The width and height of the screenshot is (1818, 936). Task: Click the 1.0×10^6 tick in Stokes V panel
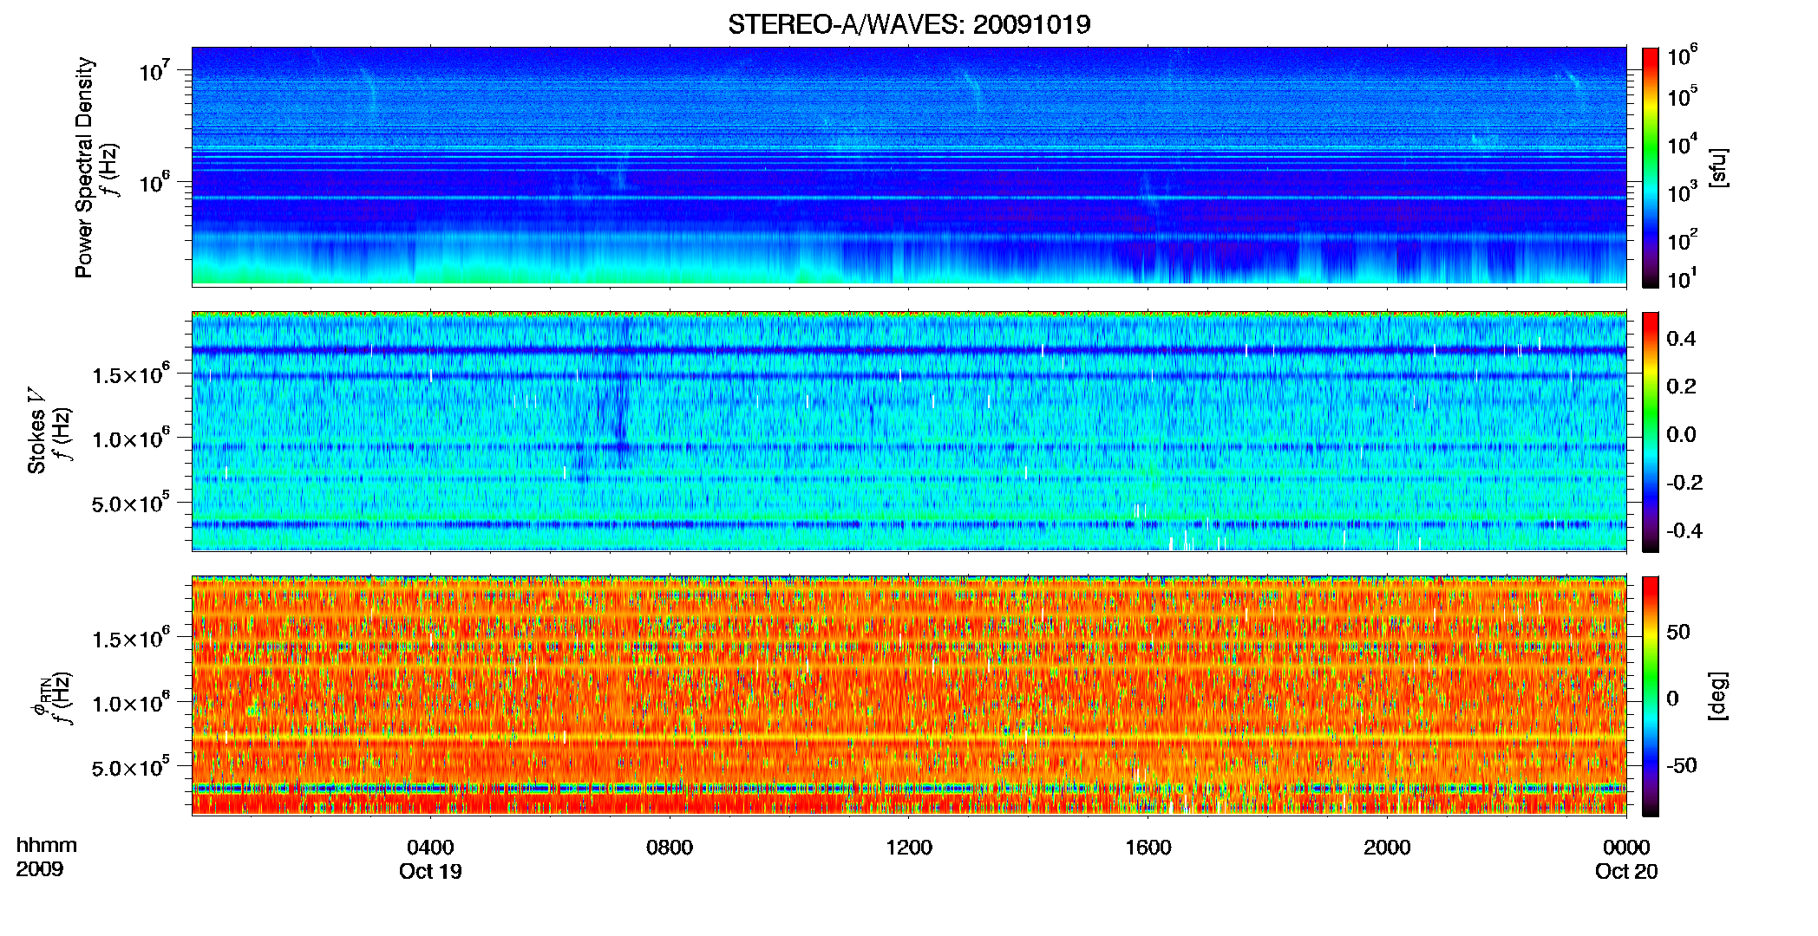coord(131,439)
